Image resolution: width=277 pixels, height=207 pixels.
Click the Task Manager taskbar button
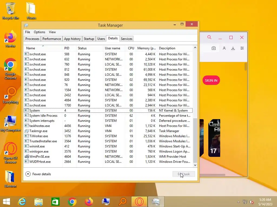coord(156,202)
